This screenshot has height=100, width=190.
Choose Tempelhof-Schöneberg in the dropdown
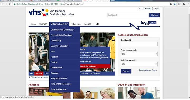65,84
